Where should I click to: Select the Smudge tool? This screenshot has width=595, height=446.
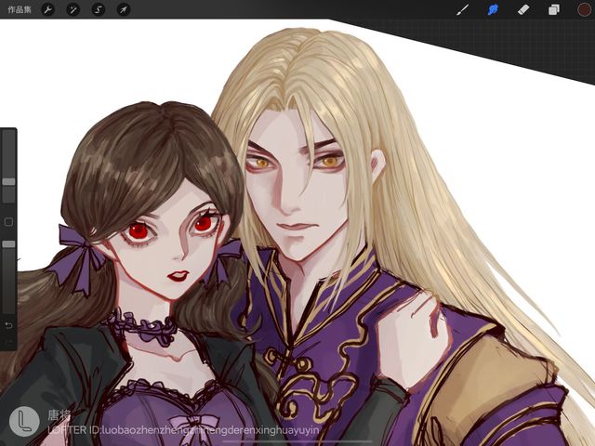[x=493, y=9]
